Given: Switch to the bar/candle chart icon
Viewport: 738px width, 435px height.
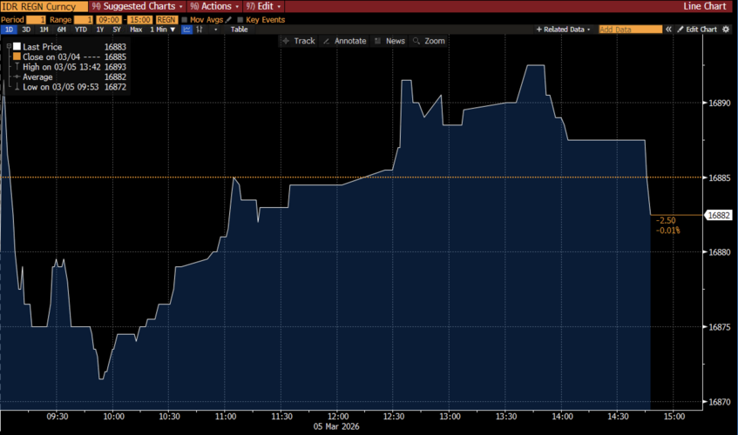Looking at the screenshot, I should [x=201, y=29].
